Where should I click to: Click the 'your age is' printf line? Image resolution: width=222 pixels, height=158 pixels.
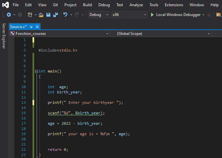pos(89,134)
